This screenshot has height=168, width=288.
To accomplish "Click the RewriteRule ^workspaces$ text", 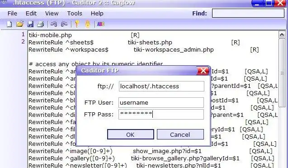I will [x=69, y=50].
